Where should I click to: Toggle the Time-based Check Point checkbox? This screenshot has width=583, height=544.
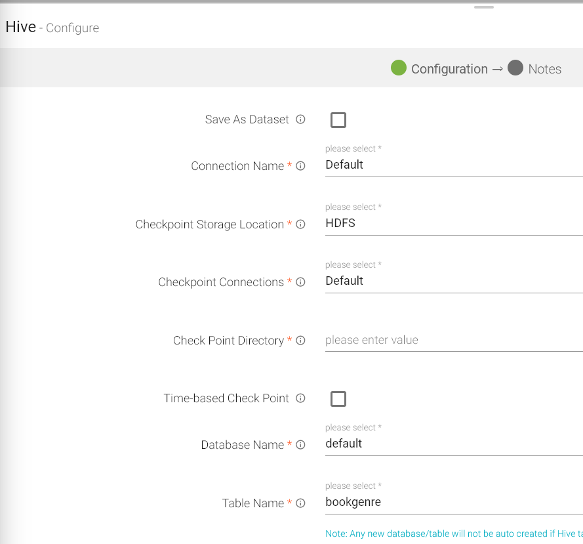point(338,399)
